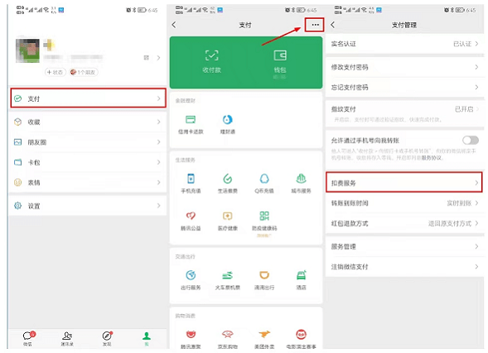Image resolution: width=488 pixels, height=353 pixels.
Task: Tap the 腾讯公益 charity heart icon
Action: tap(191, 215)
